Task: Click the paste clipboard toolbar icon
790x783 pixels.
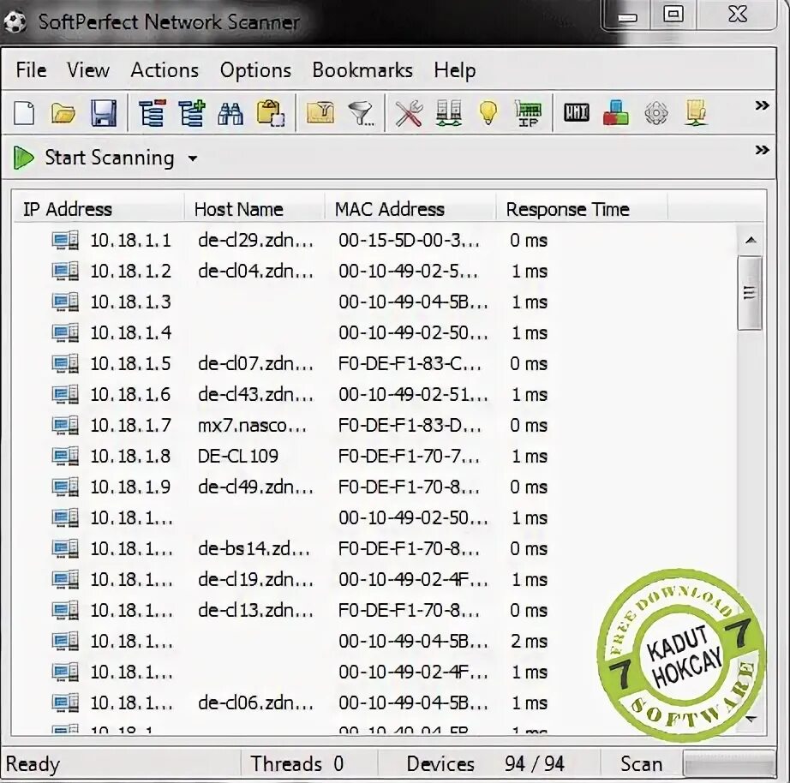Action: (270, 113)
